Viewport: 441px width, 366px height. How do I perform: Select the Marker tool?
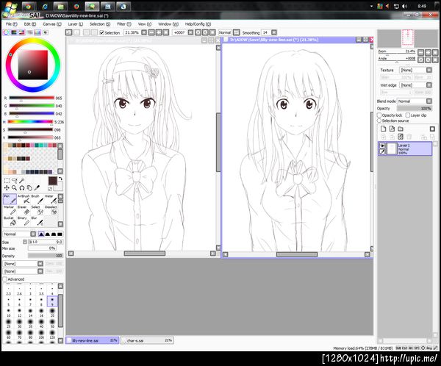click(x=10, y=210)
